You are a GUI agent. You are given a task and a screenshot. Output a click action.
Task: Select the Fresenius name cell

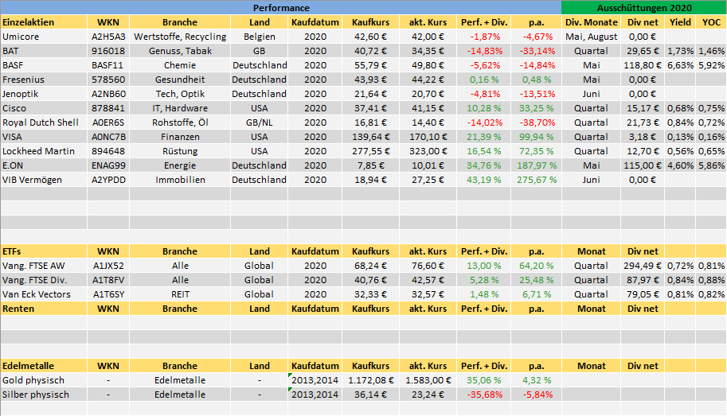(x=44, y=80)
